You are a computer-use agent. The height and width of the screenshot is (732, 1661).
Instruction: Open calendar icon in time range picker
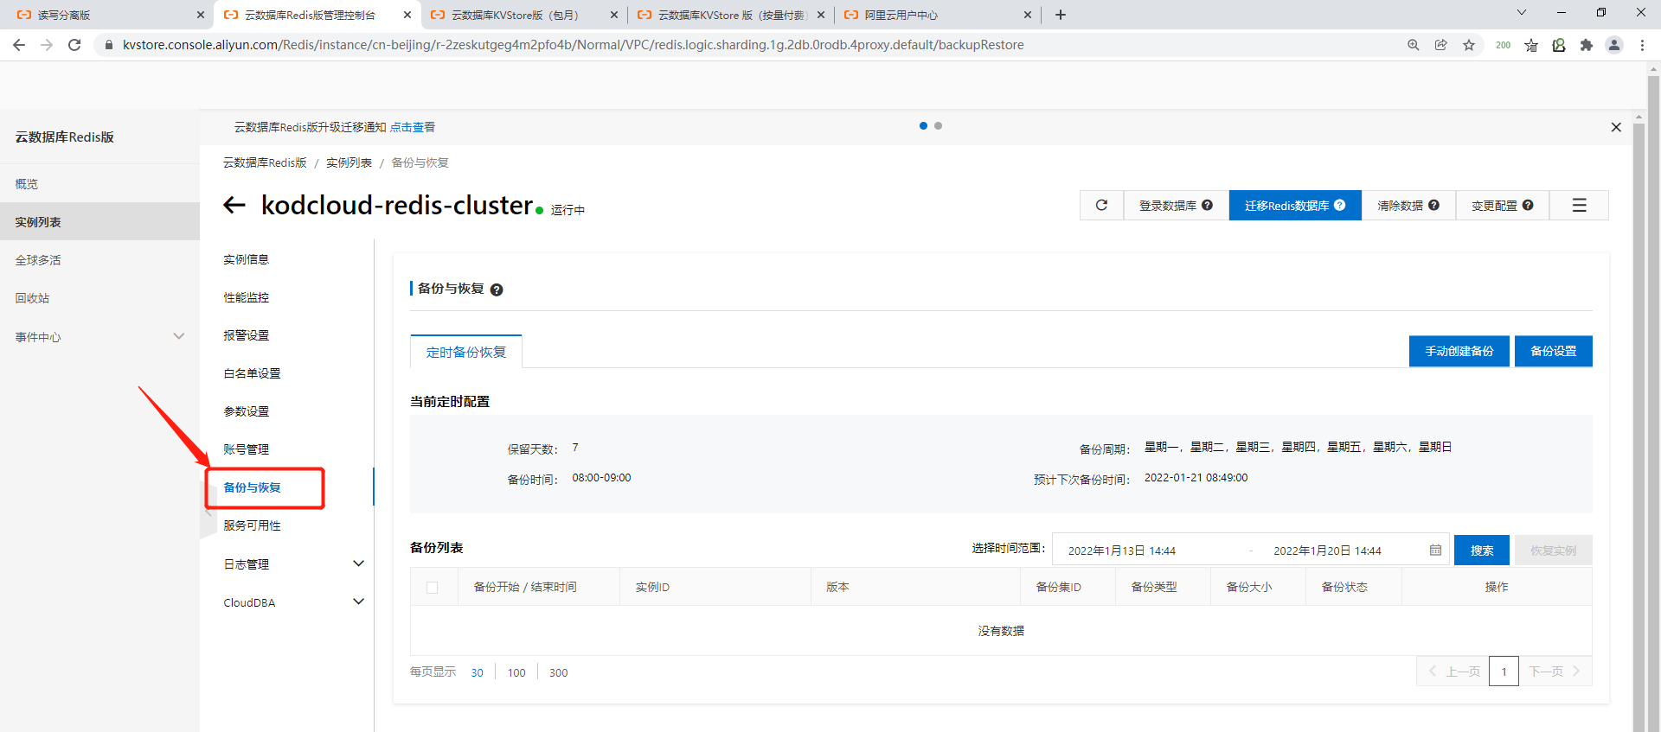click(1435, 551)
